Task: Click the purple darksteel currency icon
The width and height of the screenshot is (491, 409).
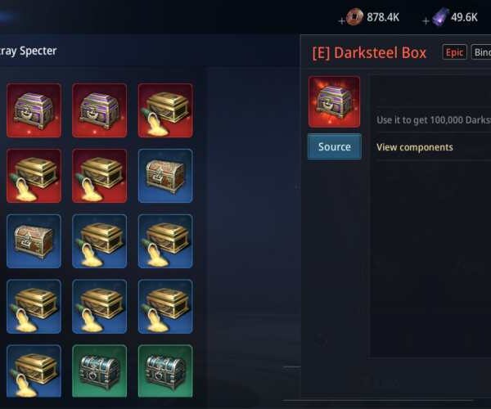Action: tap(440, 17)
